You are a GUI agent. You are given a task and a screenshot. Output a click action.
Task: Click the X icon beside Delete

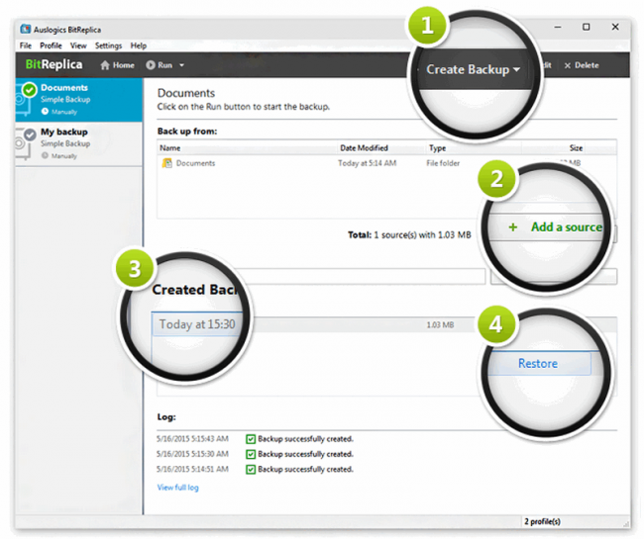pos(567,65)
